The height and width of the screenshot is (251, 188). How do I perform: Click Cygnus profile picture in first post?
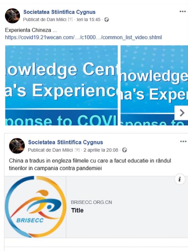13,16
